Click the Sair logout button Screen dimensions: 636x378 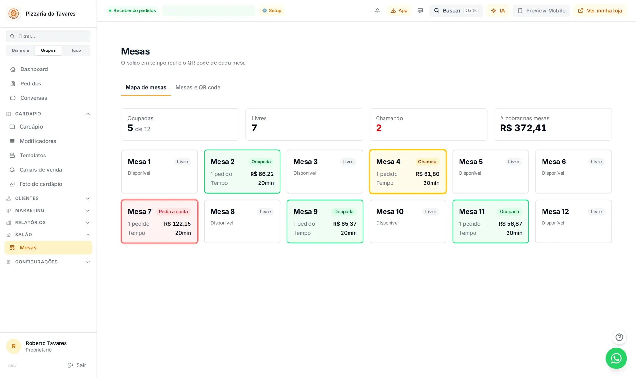coord(77,365)
